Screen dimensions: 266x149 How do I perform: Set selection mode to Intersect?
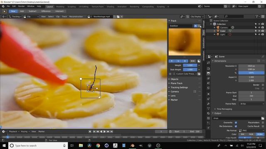click(59, 11)
